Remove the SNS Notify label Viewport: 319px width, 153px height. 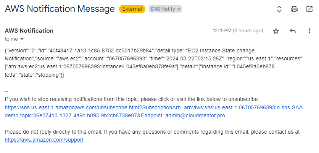pyautogui.click(x=179, y=9)
